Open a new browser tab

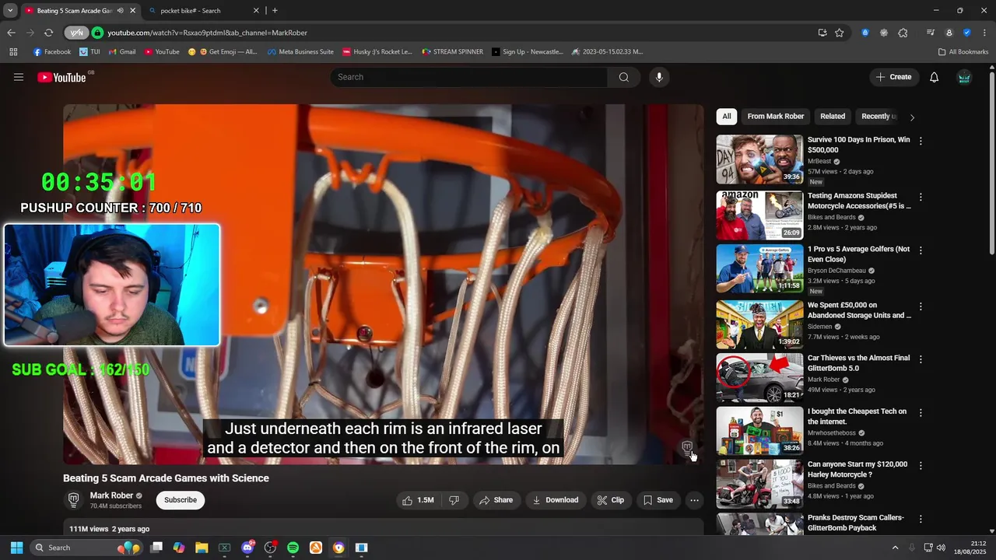click(x=275, y=11)
